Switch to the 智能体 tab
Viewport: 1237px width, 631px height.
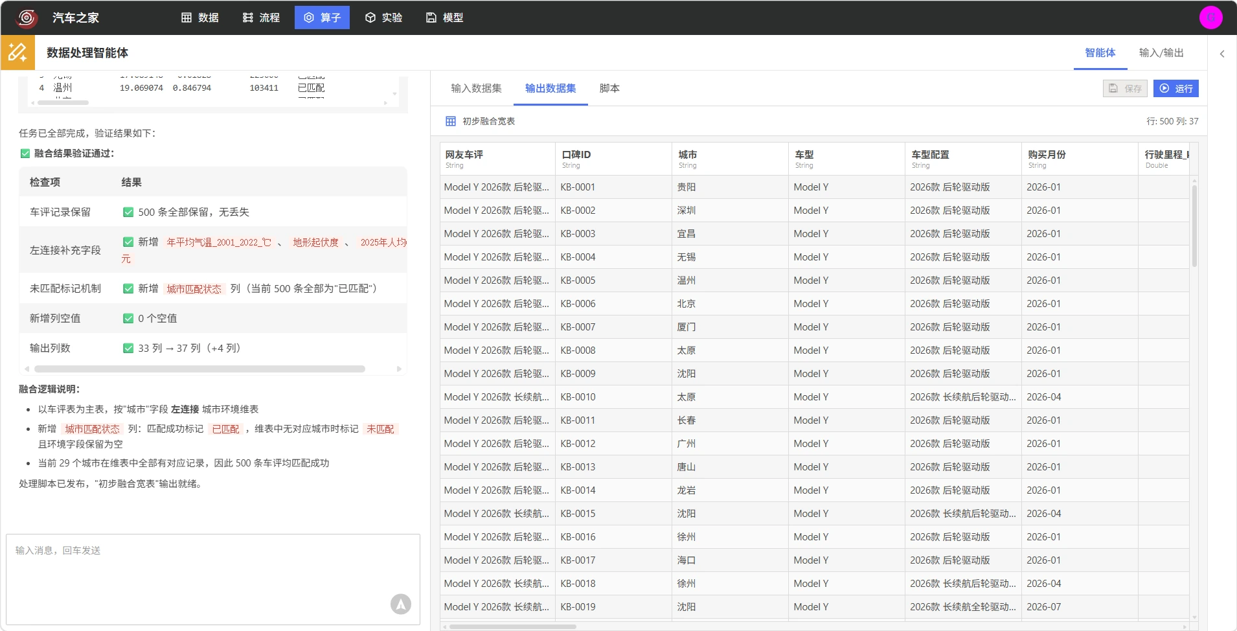click(1100, 52)
